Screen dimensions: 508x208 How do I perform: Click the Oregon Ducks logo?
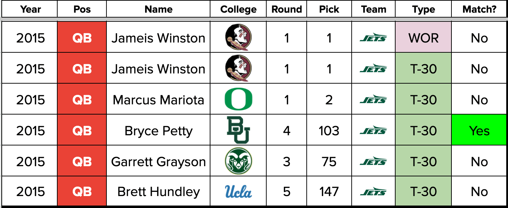click(239, 99)
